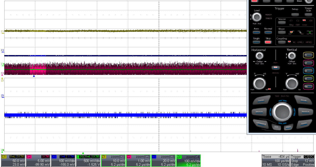
Task: Open the Lab Notebook
Action: click(x=261, y=123)
